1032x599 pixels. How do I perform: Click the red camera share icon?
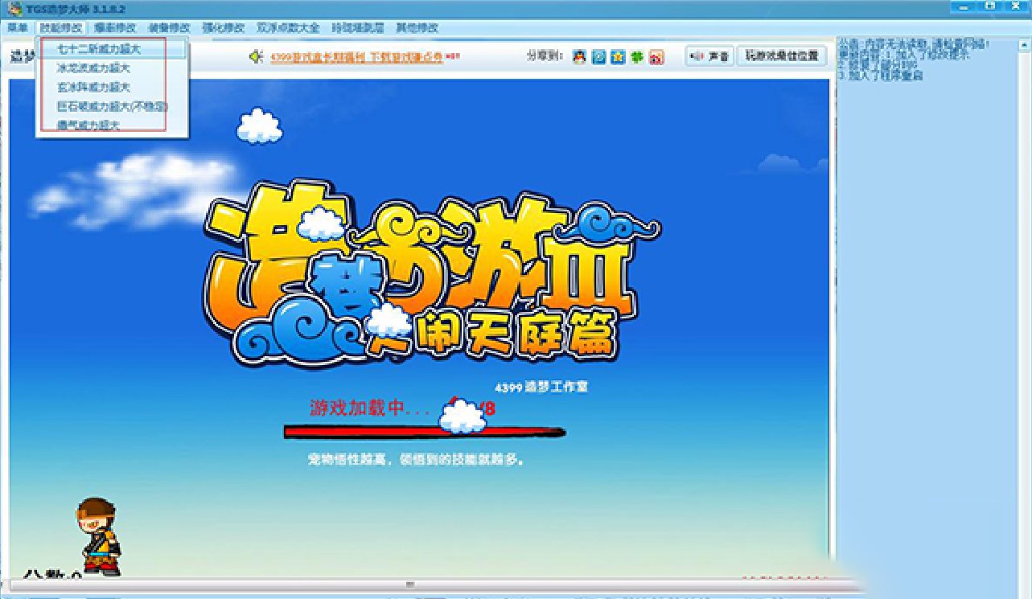click(x=656, y=56)
